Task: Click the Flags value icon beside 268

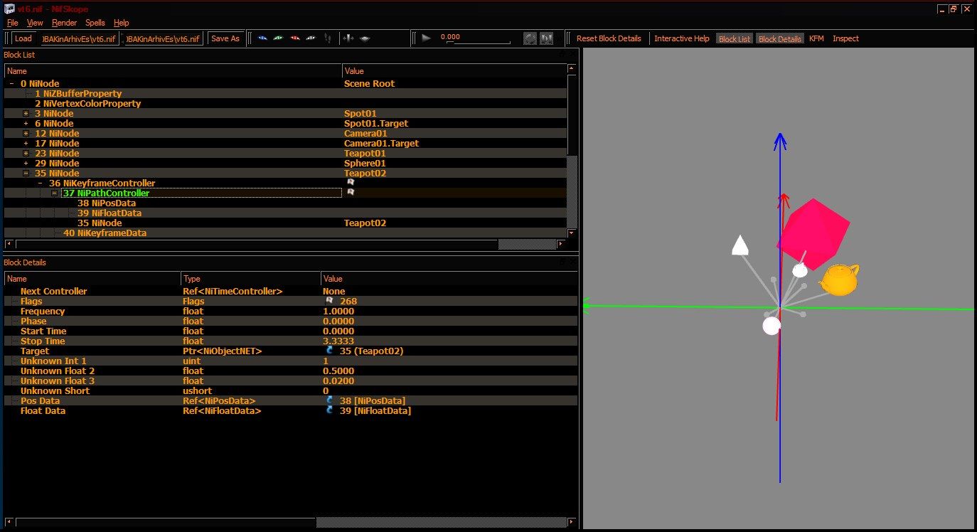Action: 329,301
